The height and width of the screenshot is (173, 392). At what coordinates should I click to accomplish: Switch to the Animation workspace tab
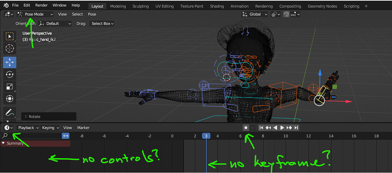click(x=240, y=6)
